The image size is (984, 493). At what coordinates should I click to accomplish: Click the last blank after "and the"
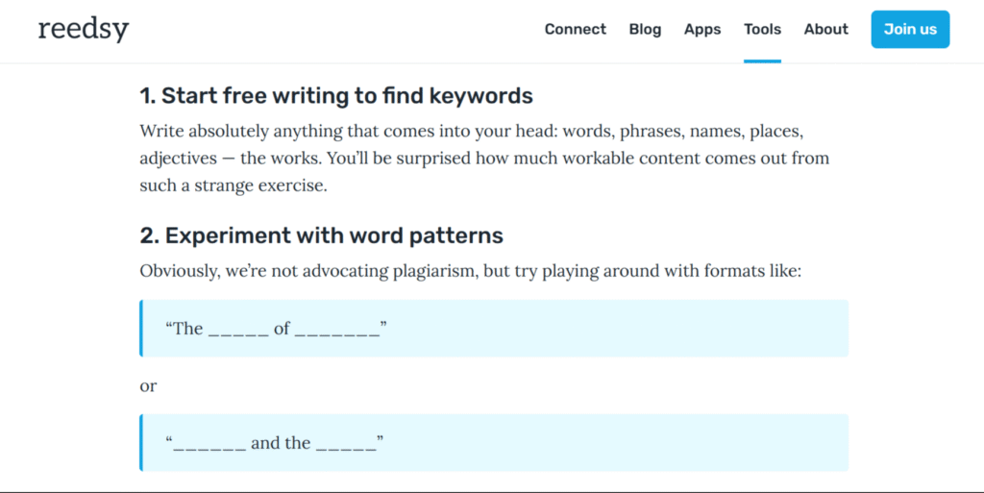(346, 449)
